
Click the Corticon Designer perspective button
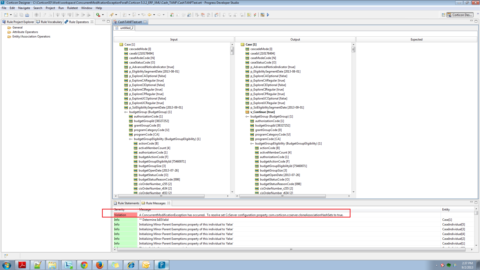tap(460, 15)
